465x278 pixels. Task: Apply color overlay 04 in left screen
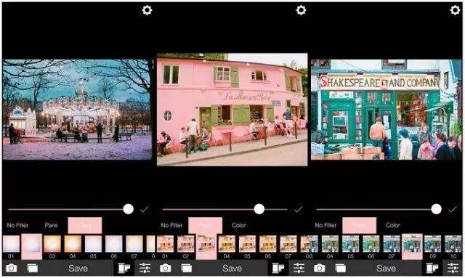point(73,247)
